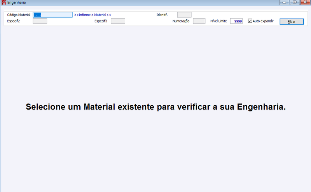Restore down the Engenharia window
The image size is (311, 192).
click(x=295, y=2)
